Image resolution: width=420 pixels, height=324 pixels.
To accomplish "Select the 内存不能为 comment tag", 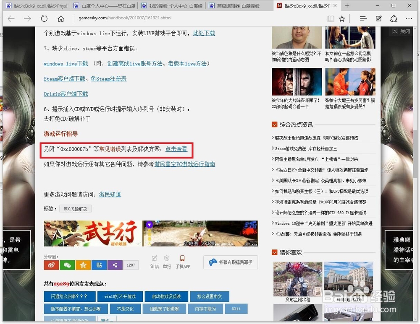I will tap(205, 309).
